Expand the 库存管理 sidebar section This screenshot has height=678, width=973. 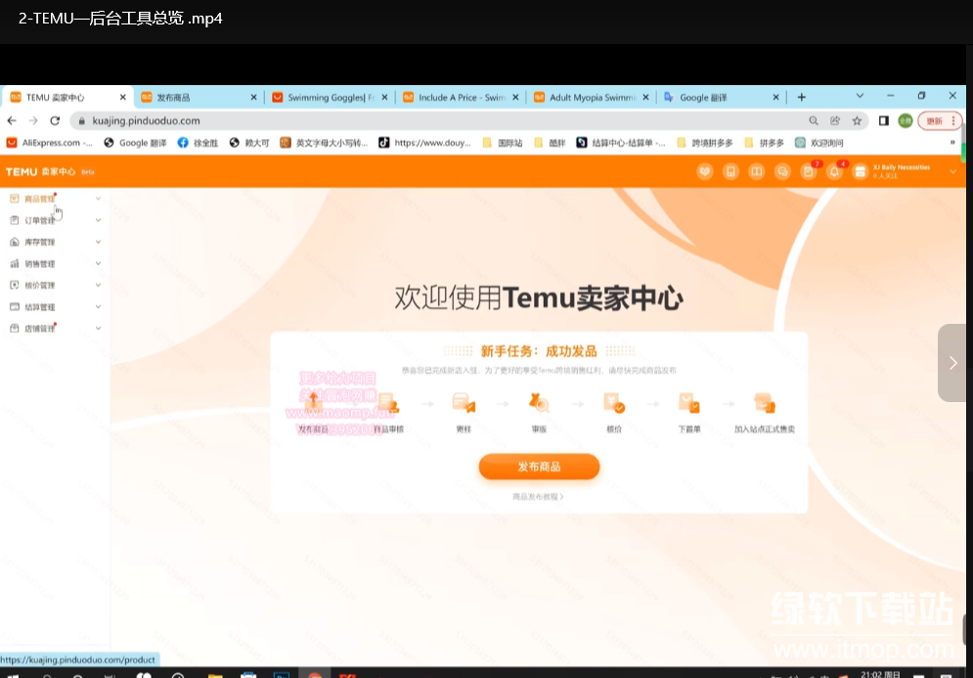40,242
